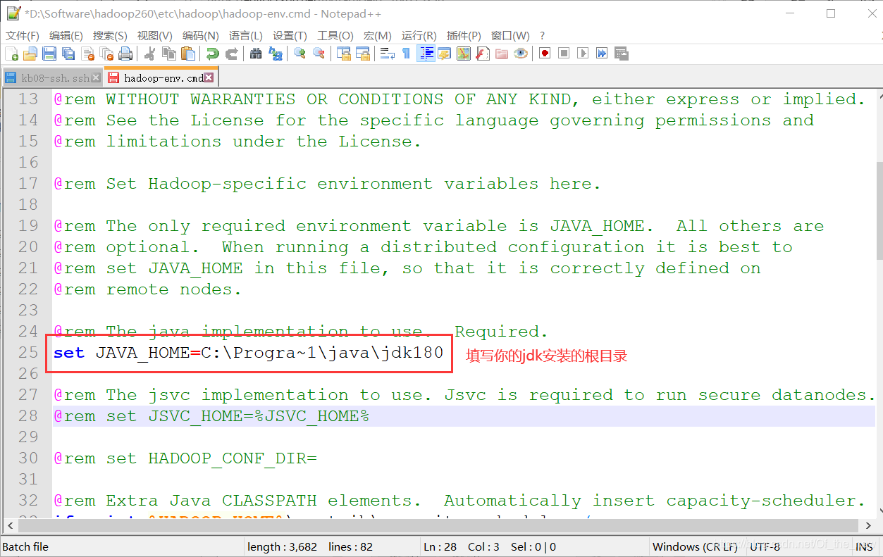Close the kb08-ssh.ssh tab
This screenshot has height=557, width=883.
click(x=97, y=77)
